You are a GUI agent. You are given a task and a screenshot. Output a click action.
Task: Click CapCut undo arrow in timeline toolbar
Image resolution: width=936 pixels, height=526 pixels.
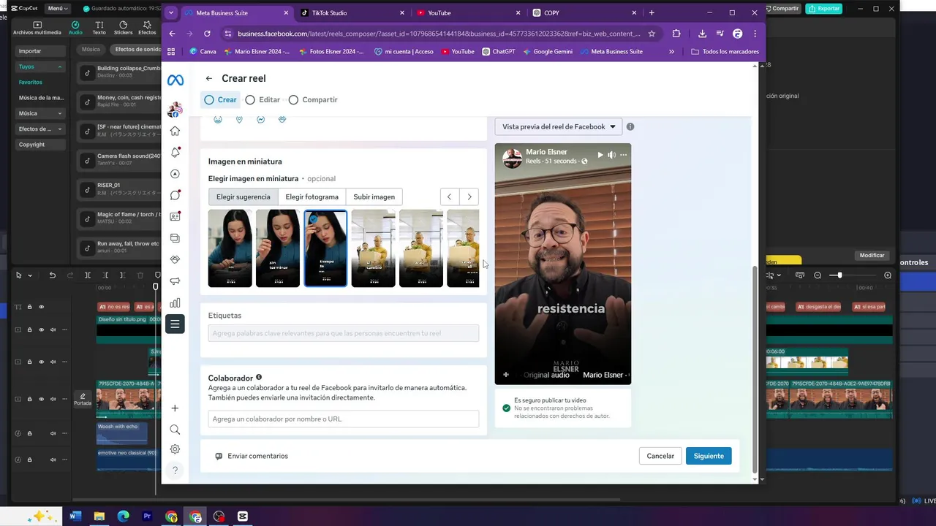pyautogui.click(x=52, y=275)
